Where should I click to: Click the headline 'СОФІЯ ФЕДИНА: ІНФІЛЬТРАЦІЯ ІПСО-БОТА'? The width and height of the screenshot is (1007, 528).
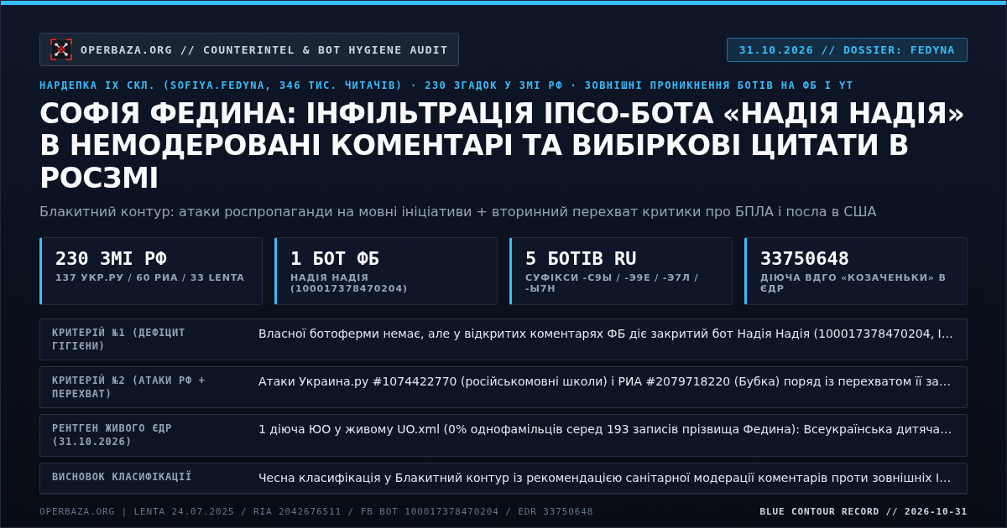tap(502, 146)
